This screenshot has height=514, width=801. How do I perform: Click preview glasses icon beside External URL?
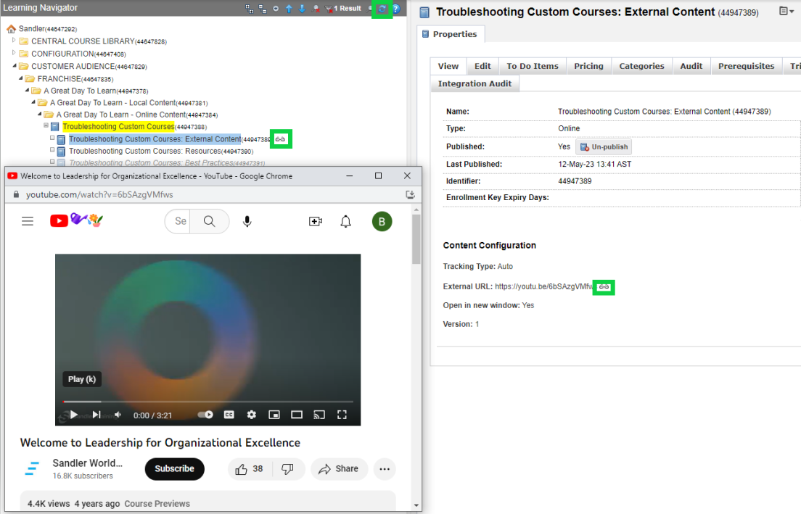pyautogui.click(x=604, y=287)
